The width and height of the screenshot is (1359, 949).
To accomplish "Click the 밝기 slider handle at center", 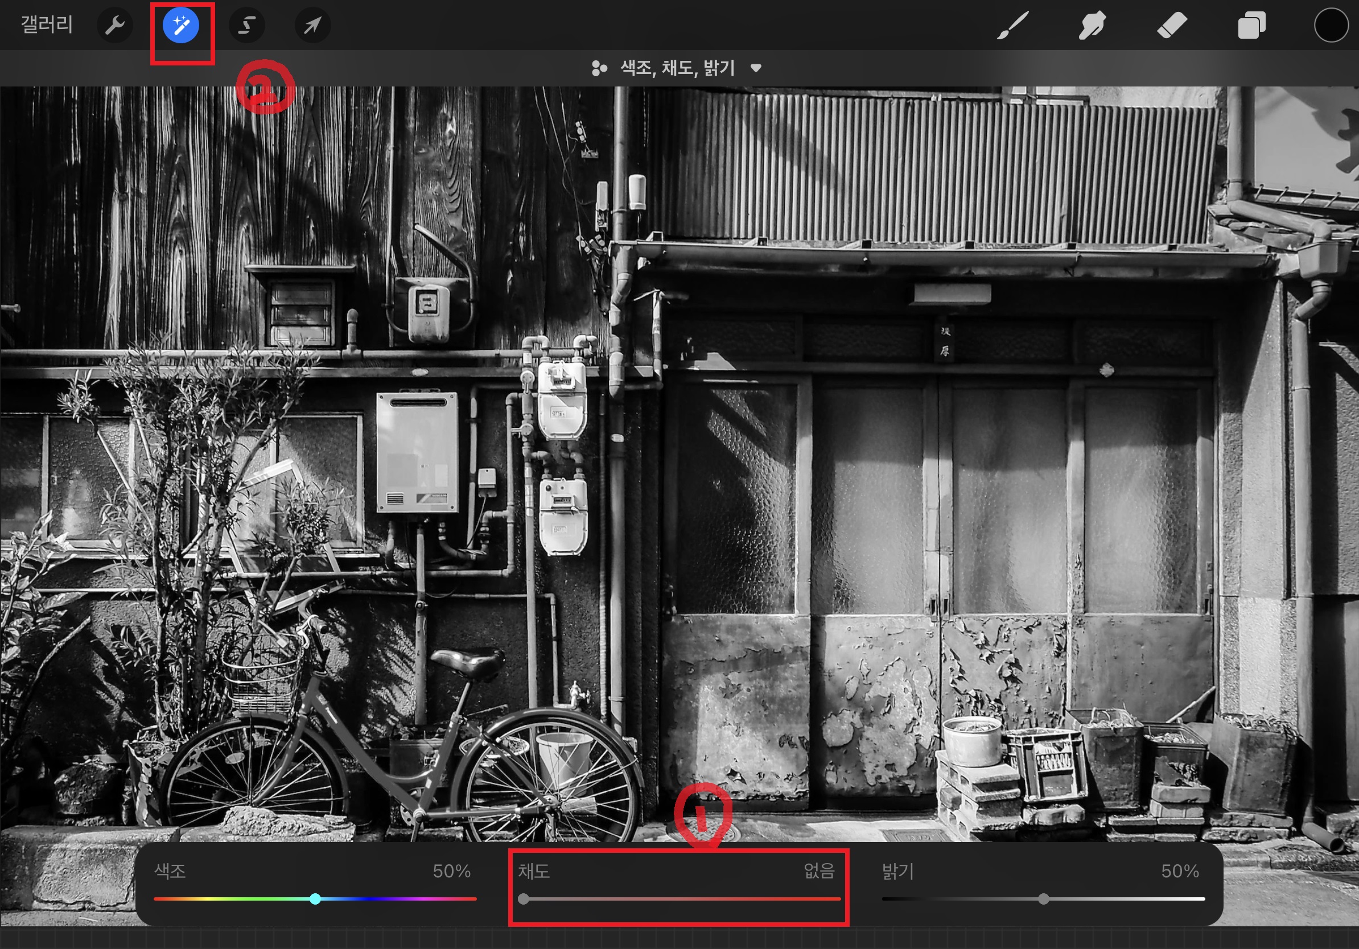I will click(1044, 899).
